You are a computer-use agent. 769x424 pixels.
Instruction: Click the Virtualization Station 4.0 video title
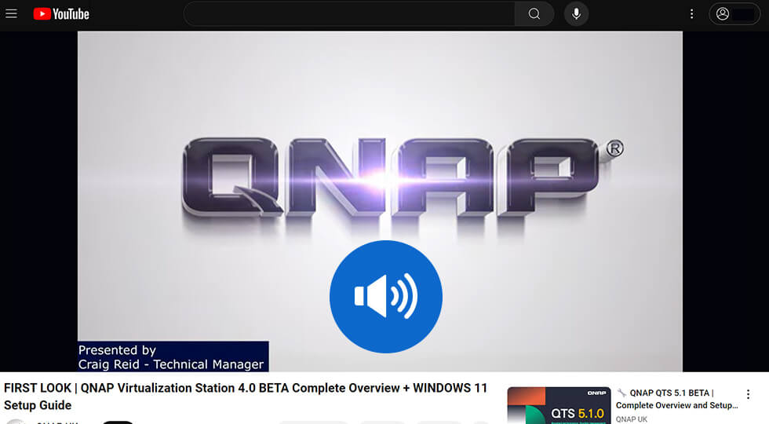246,397
